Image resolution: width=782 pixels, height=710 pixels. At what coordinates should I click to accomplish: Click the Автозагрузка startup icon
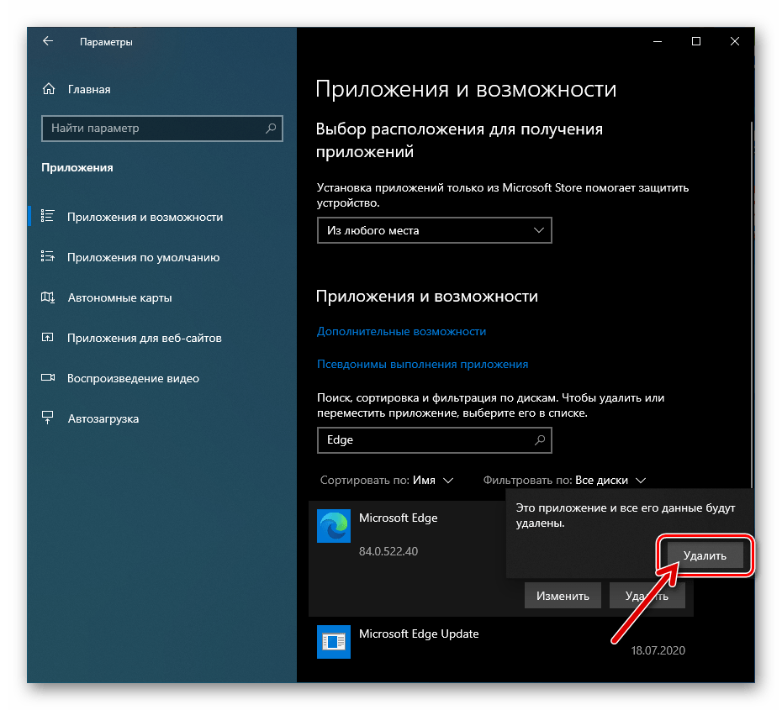point(47,418)
